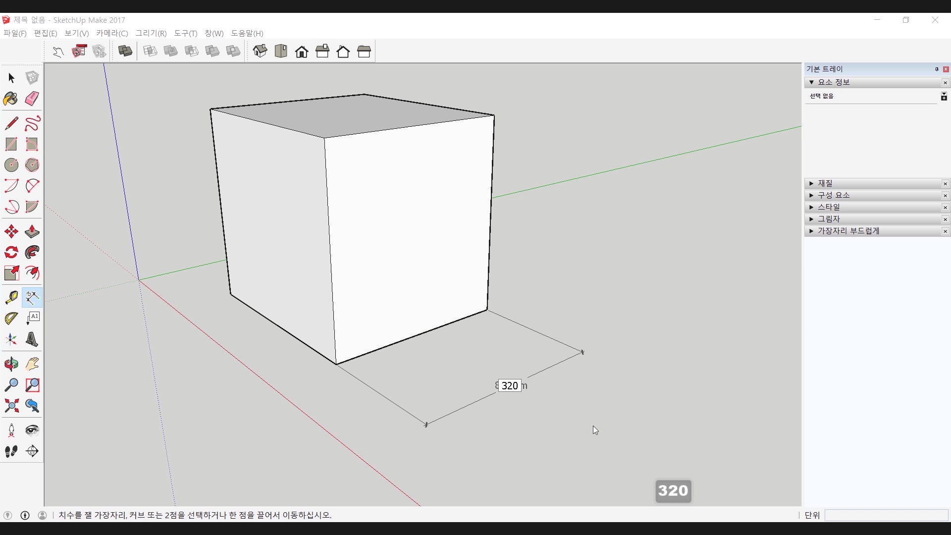Click the Zoom Extents tool
This screenshot has height=535, width=951.
point(11,406)
